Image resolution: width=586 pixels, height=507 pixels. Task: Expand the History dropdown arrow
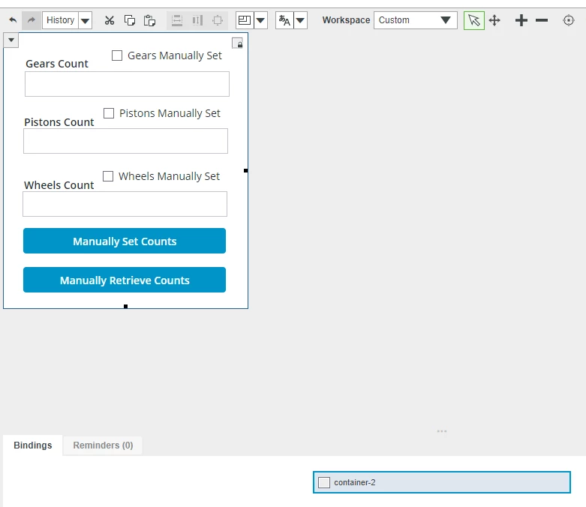click(86, 20)
